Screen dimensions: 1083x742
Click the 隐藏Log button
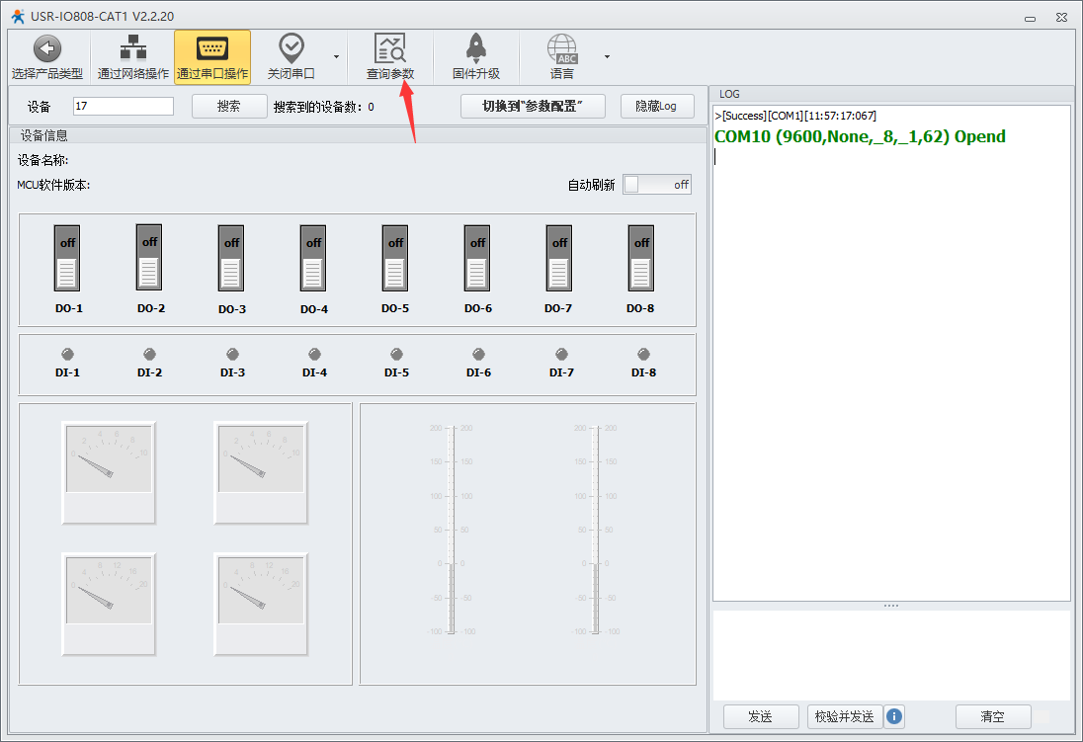[657, 106]
